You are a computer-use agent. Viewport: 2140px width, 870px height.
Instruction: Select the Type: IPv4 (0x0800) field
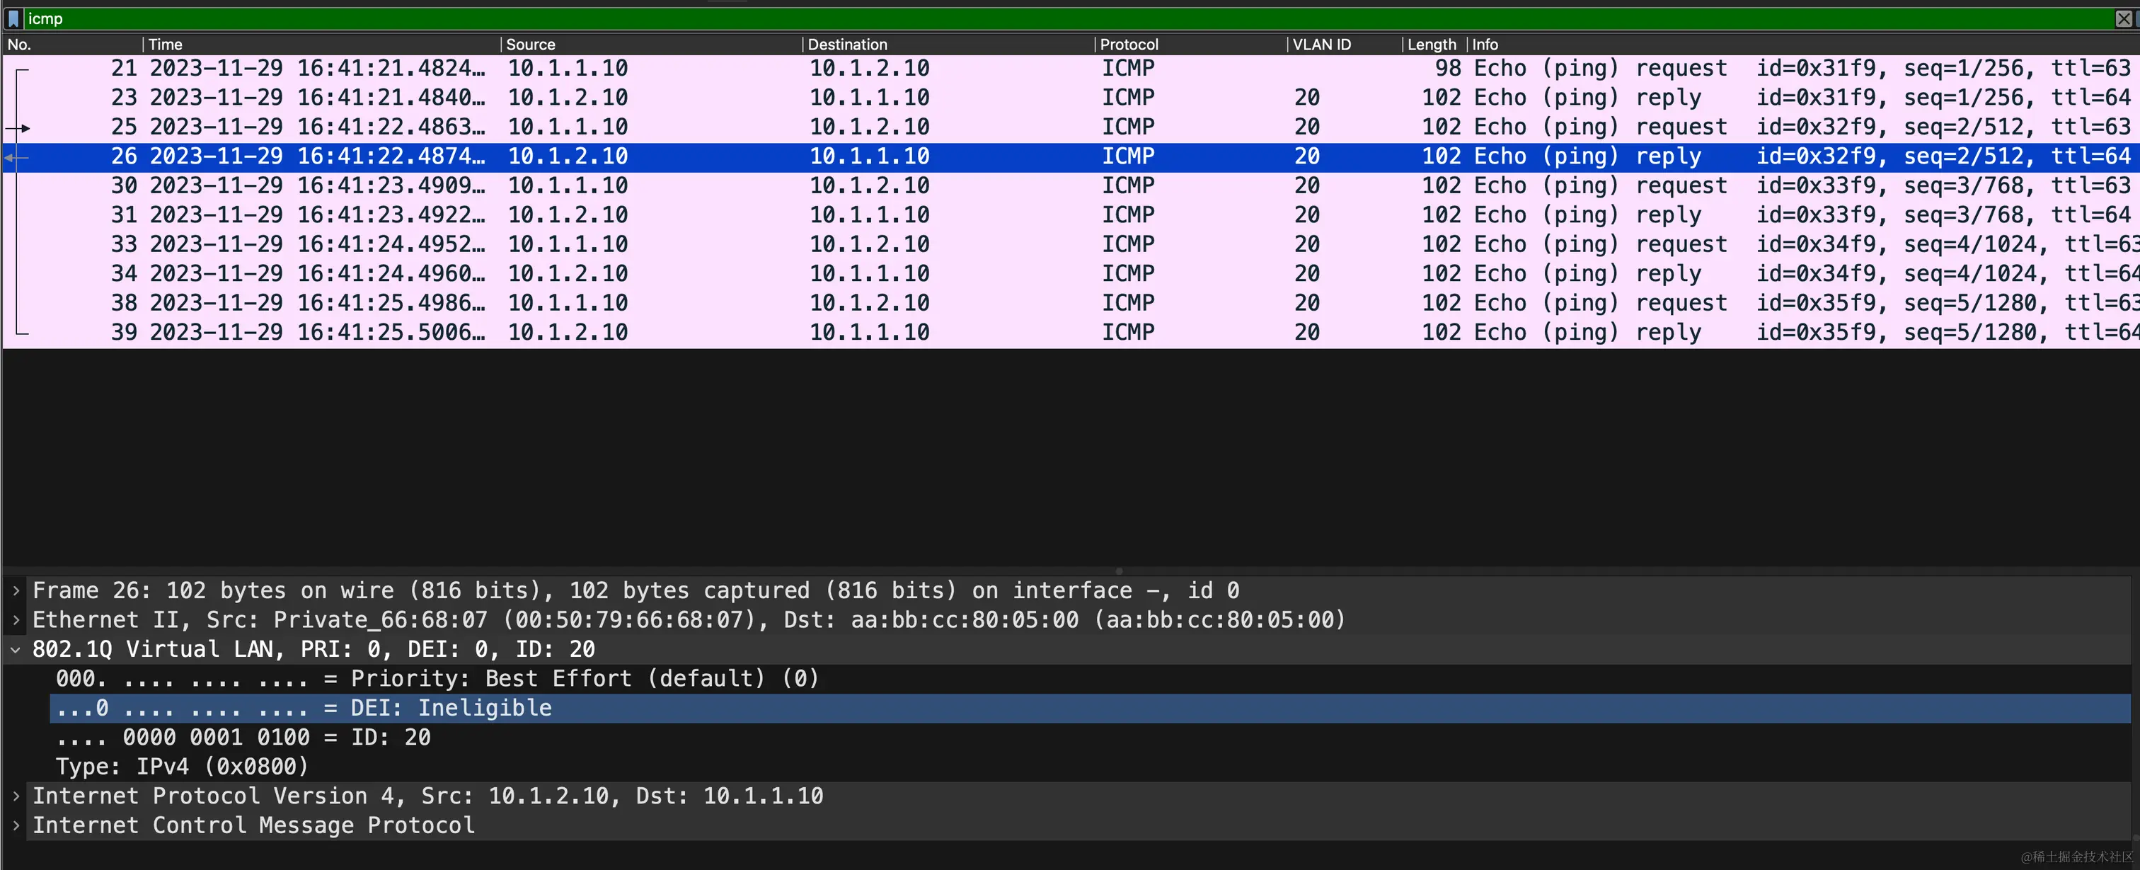tap(181, 767)
